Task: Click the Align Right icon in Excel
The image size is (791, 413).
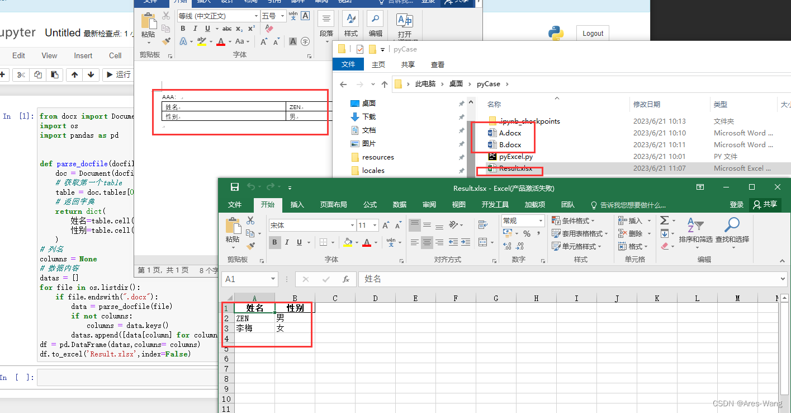Action: 439,242
